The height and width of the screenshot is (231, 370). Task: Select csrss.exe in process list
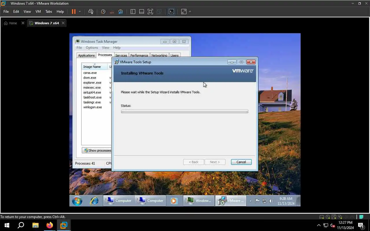tap(90, 73)
